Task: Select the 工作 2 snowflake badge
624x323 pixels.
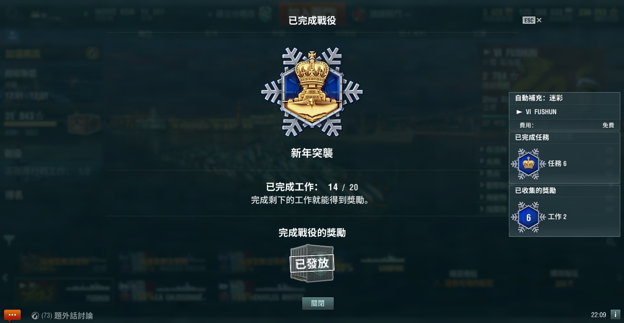Action: pos(528,217)
